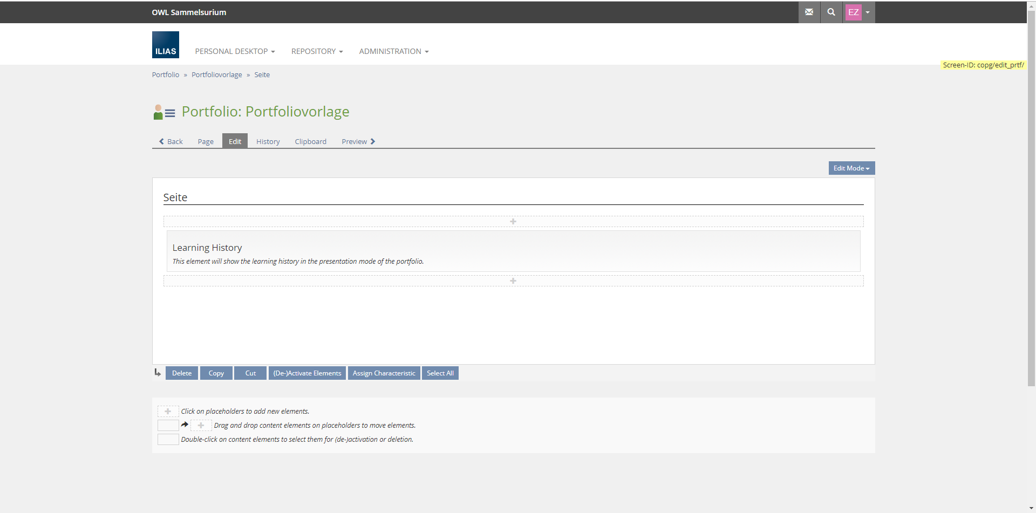Switch to the History tab
This screenshot has width=1036, height=513.
pos(268,141)
